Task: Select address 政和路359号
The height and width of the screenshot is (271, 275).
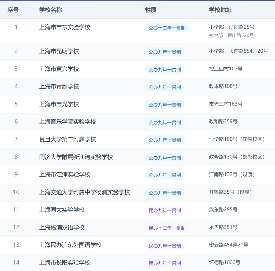Action: 223,121
